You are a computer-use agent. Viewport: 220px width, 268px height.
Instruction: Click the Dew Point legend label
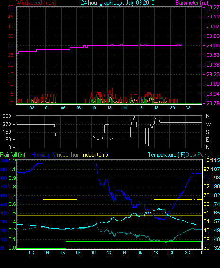pyautogui.click(x=197, y=155)
